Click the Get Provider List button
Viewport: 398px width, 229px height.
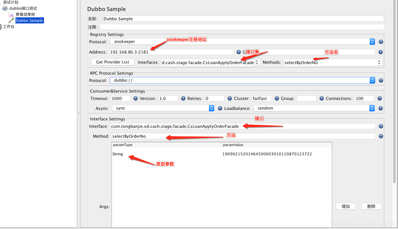tap(112, 62)
